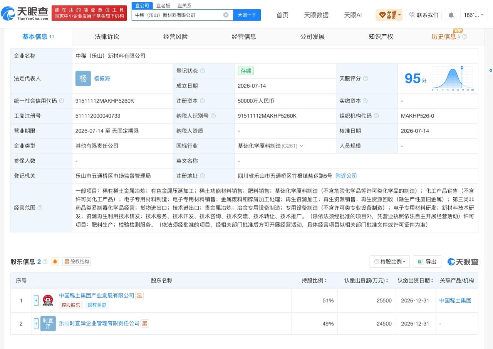Select the 查公司 search tab
Viewport: 493px width, 349px height.
[142, 5]
